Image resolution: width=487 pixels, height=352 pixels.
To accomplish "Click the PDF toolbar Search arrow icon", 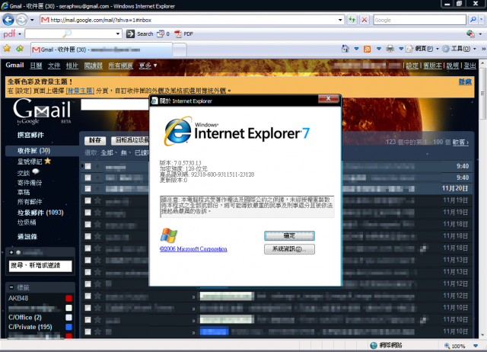I will 130,34.
